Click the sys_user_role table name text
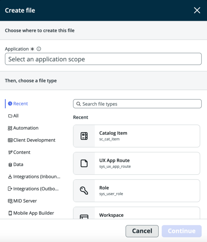The height and width of the screenshot is (242, 207). point(111,194)
